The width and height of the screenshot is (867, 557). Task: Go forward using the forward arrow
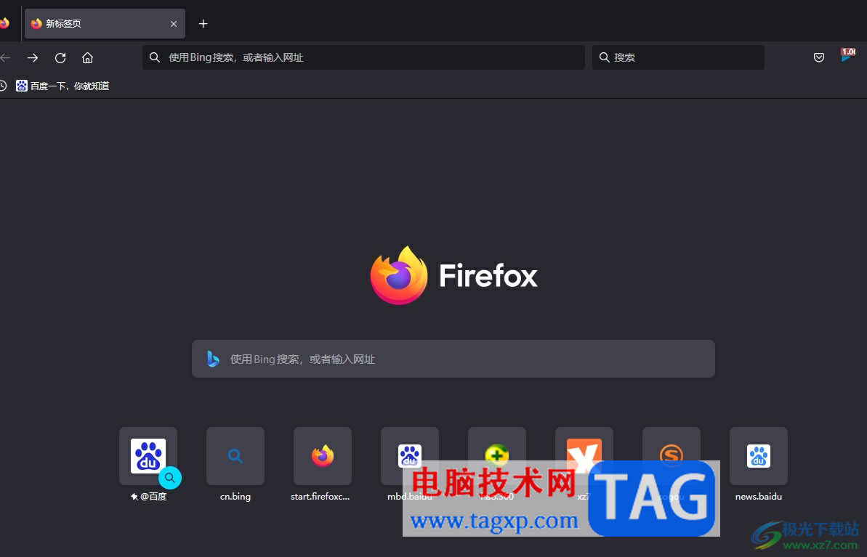[x=33, y=57]
